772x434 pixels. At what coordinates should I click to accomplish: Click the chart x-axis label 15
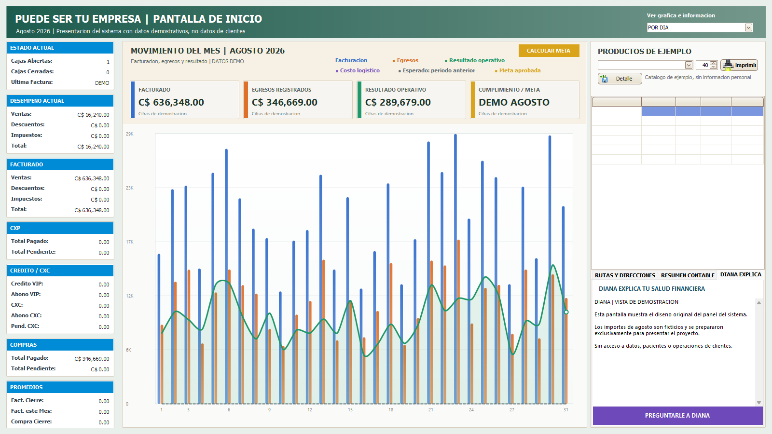350,410
